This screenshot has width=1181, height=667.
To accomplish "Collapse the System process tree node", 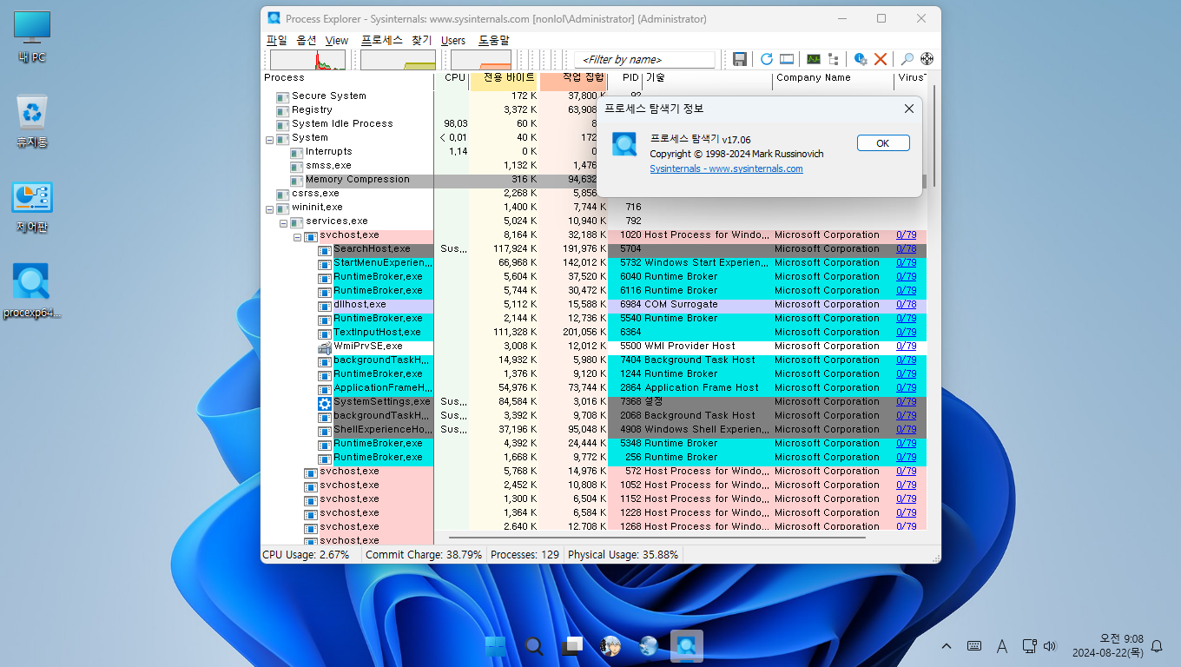I will point(269,138).
